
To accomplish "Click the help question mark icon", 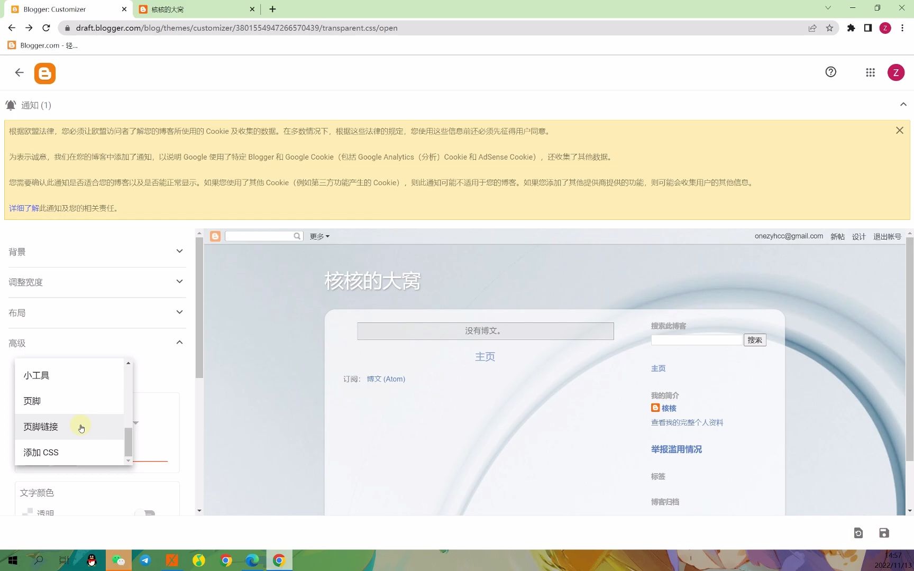I will pyautogui.click(x=830, y=72).
